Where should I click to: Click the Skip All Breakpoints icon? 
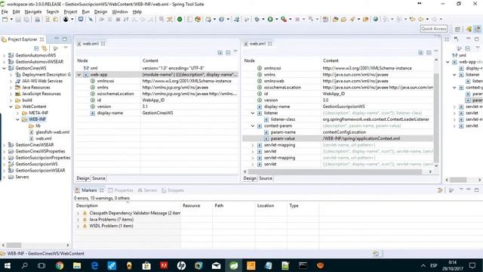point(91,19)
